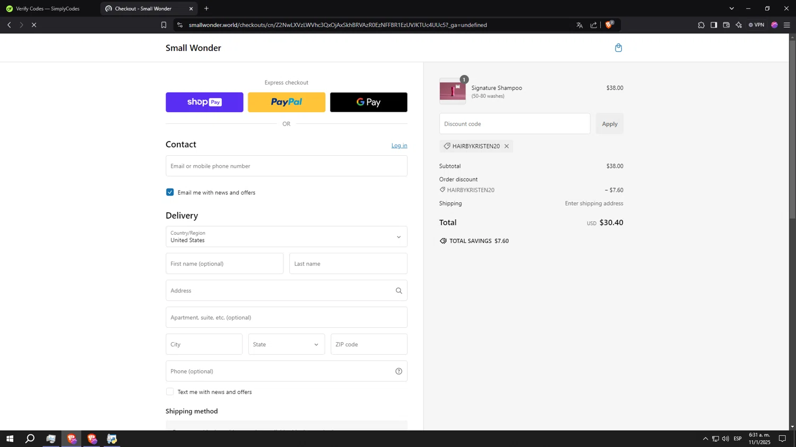The width and height of the screenshot is (796, 447).
Task: Enable Text me with news and offers
Action: pyautogui.click(x=170, y=392)
